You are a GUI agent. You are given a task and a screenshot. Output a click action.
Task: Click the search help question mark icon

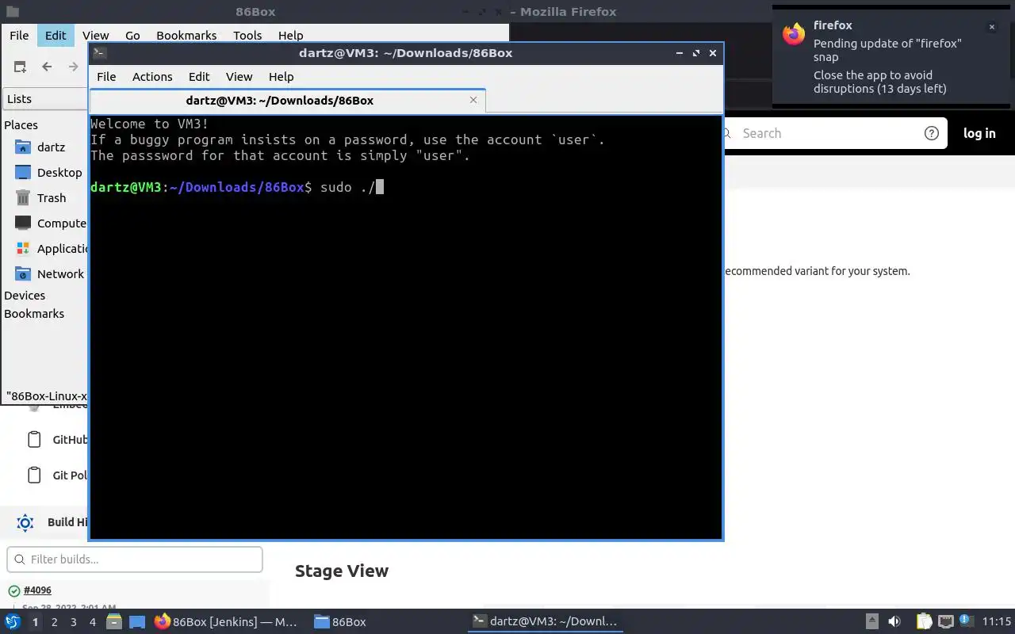(932, 133)
